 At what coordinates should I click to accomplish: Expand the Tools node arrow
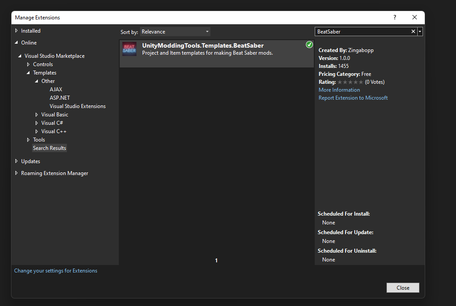click(28, 140)
